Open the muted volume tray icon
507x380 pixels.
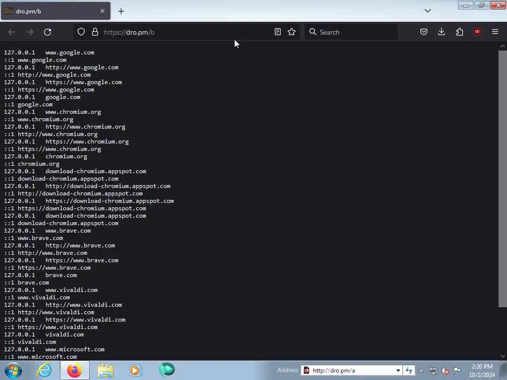445,371
